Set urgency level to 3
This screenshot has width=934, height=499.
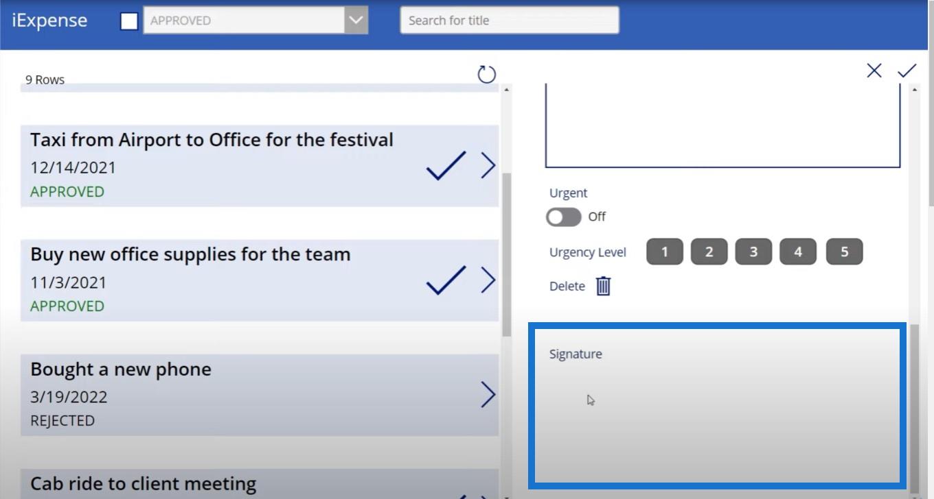[x=753, y=252]
